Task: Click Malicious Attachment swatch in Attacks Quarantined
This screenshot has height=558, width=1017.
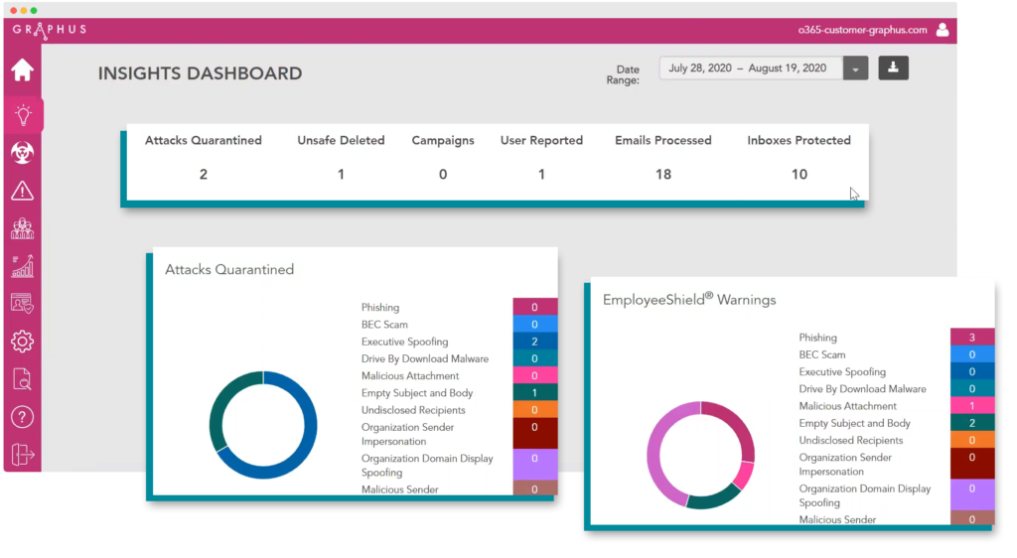Action: pyautogui.click(x=535, y=375)
